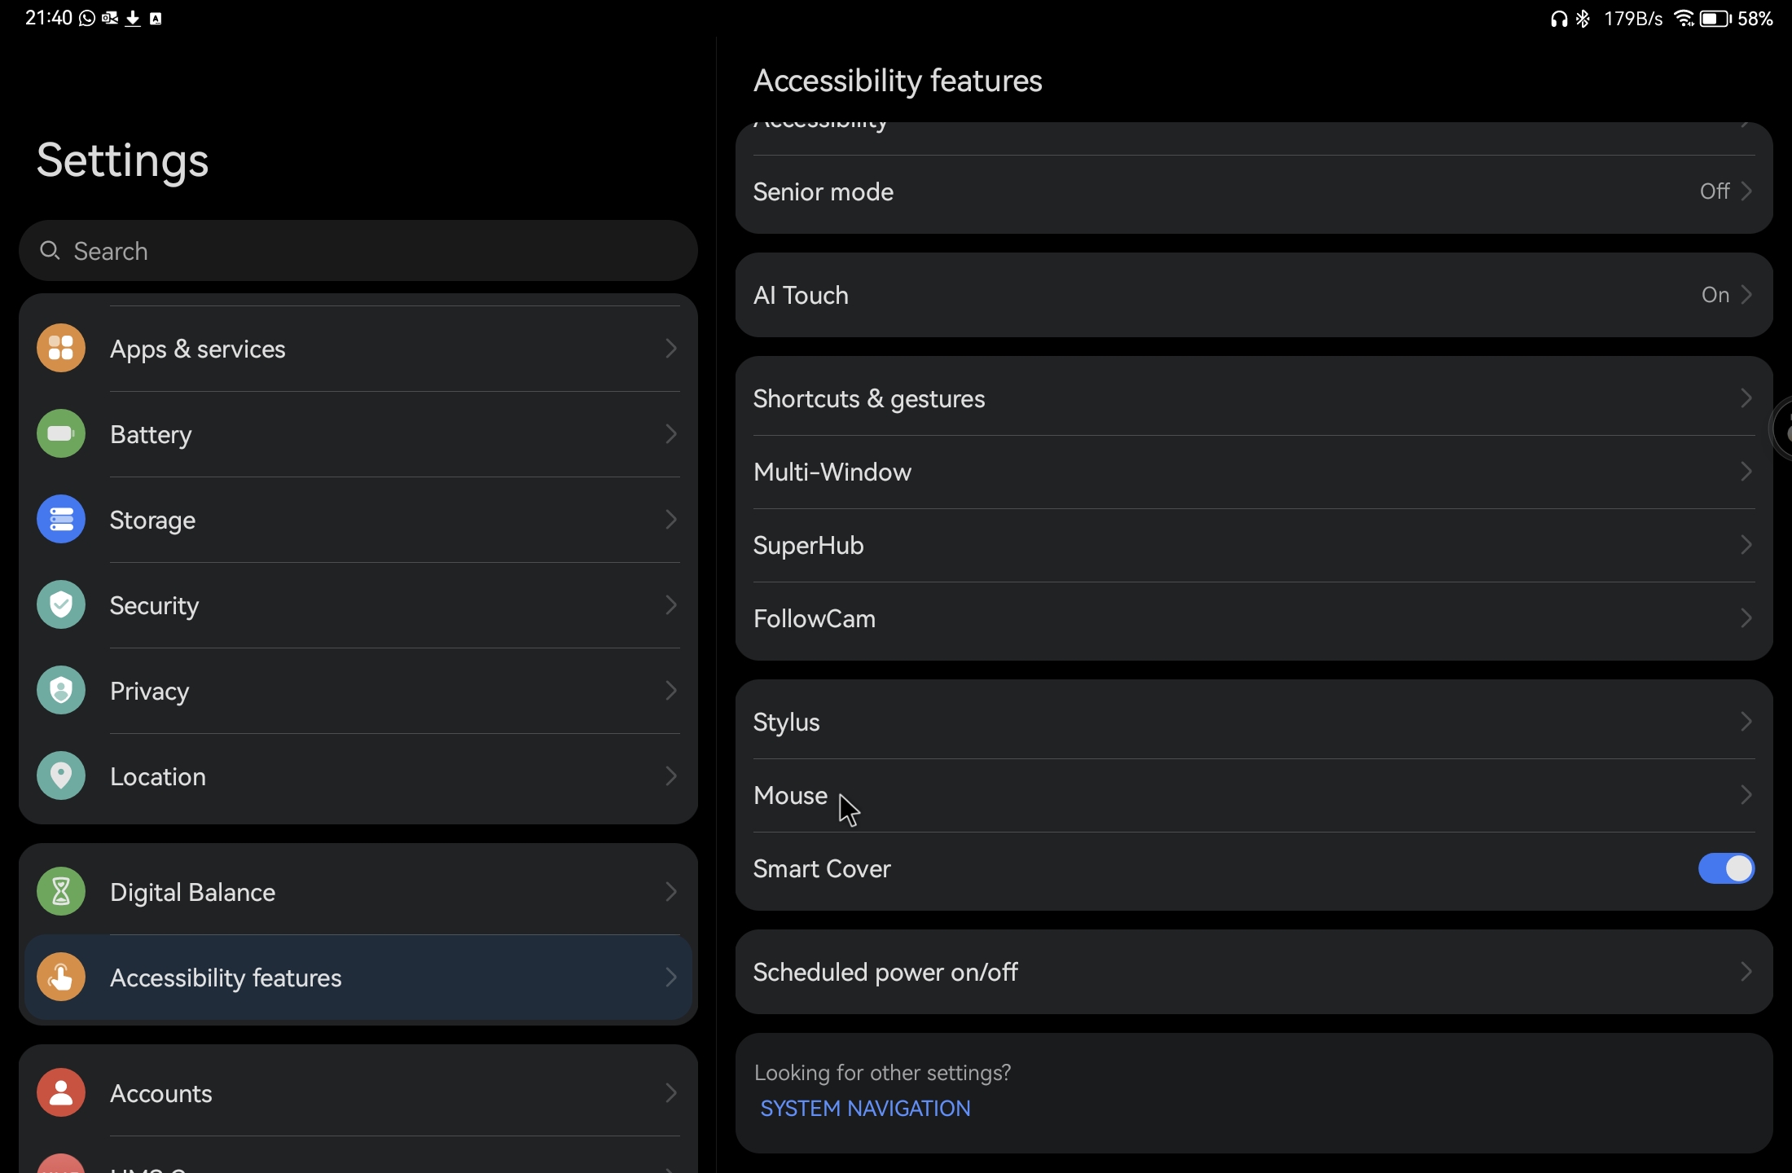Open Scheduled power on/off
This screenshot has height=1173, width=1792.
(x=1254, y=972)
